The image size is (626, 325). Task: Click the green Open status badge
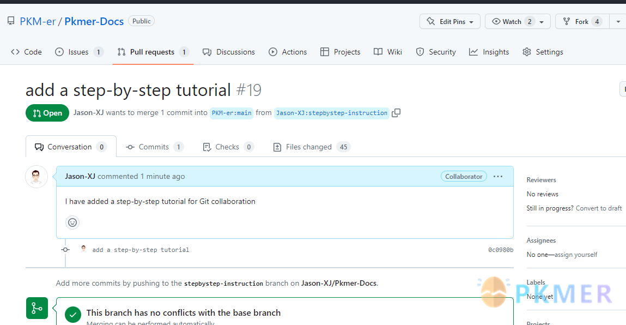click(x=47, y=113)
